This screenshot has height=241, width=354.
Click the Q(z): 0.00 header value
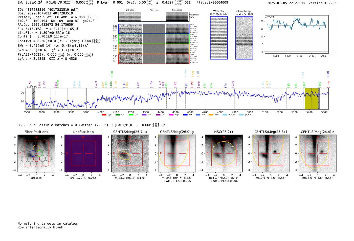click(x=140, y=3)
